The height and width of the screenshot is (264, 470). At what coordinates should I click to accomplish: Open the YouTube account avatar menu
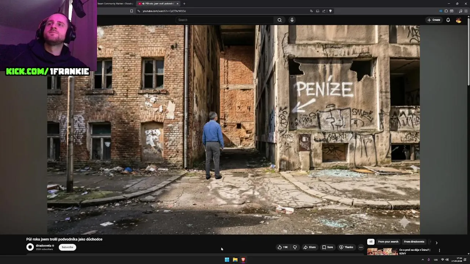[459, 20]
